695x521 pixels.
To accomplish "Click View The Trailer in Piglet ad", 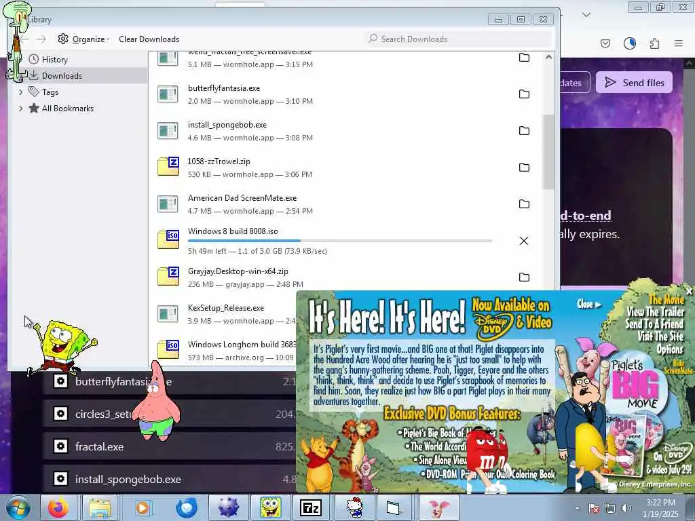I will click(656, 312).
